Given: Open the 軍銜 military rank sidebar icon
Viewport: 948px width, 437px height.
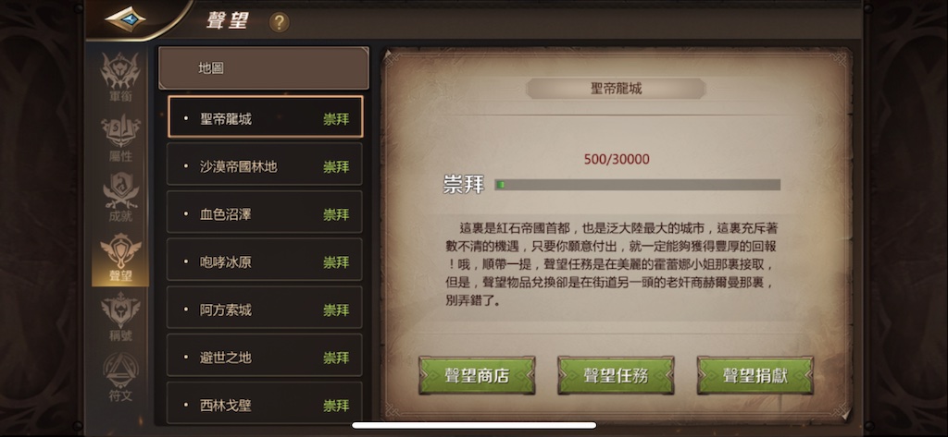Looking at the screenshot, I should pyautogui.click(x=120, y=78).
